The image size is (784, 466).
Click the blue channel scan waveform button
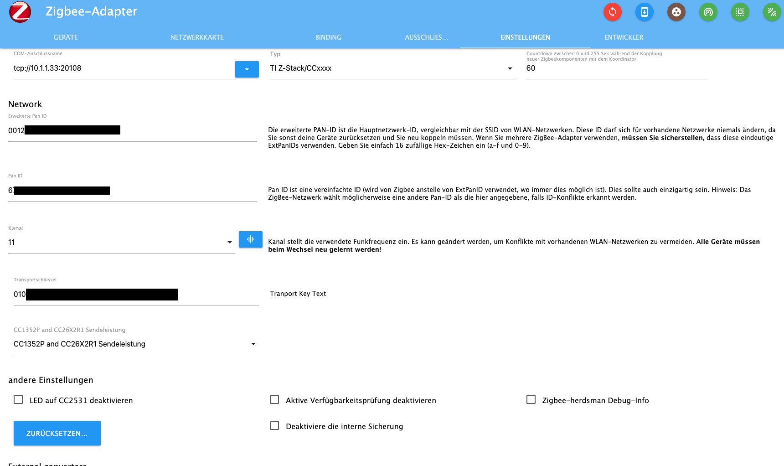(x=251, y=239)
